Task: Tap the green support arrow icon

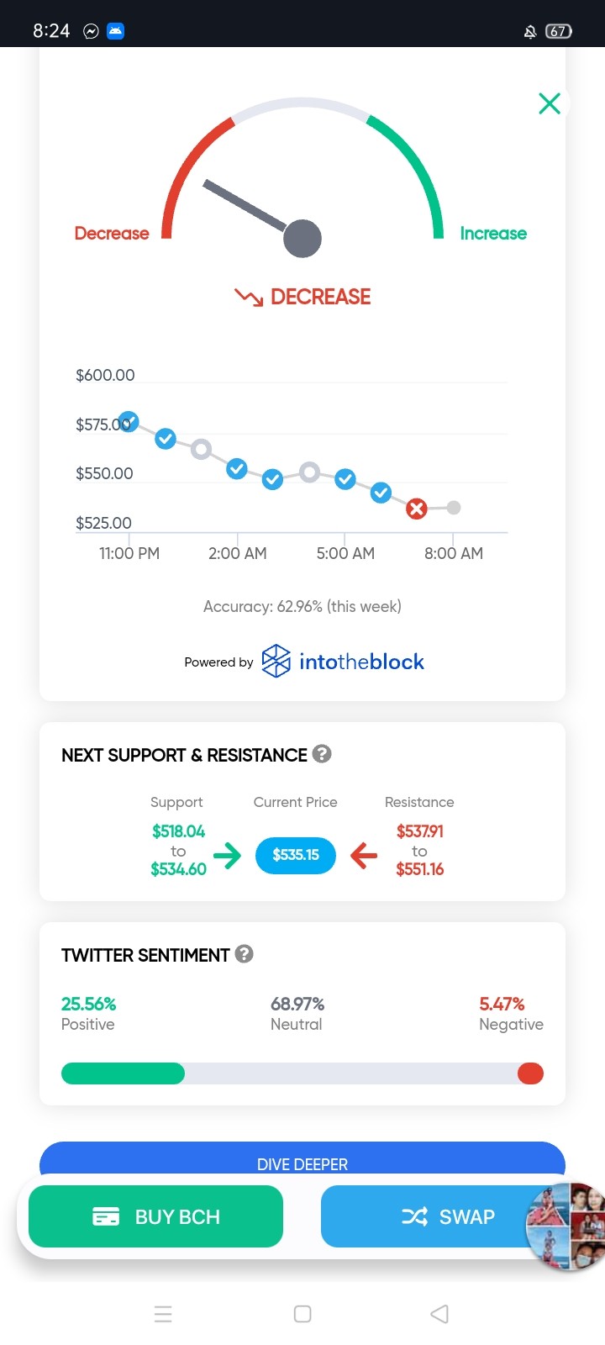Action: [227, 856]
